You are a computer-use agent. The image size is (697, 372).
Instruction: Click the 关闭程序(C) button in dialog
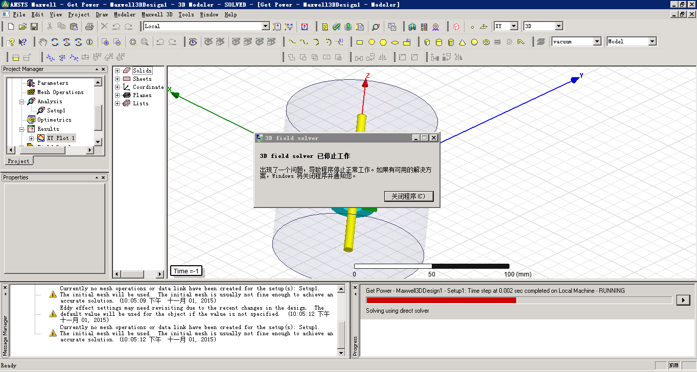tap(408, 196)
